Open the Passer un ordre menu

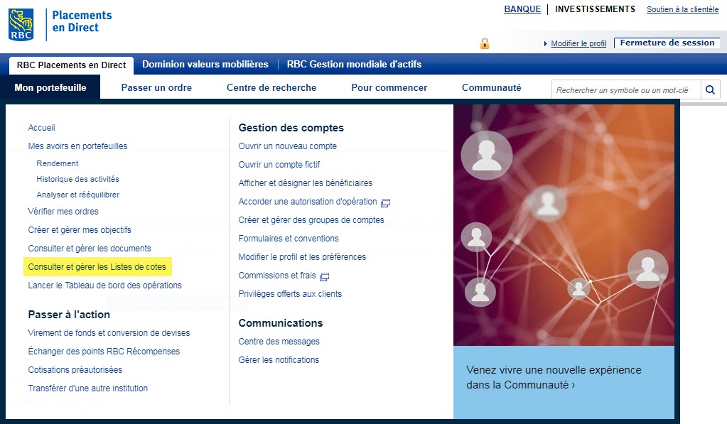[157, 87]
